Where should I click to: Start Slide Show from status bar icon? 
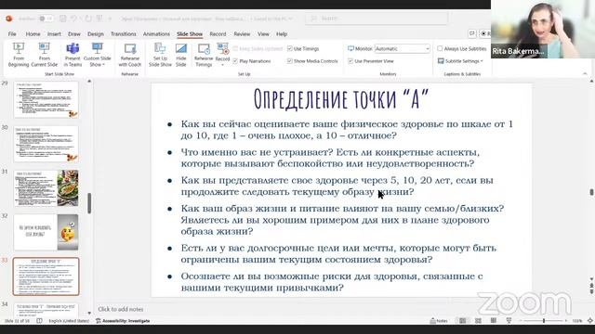point(509,321)
